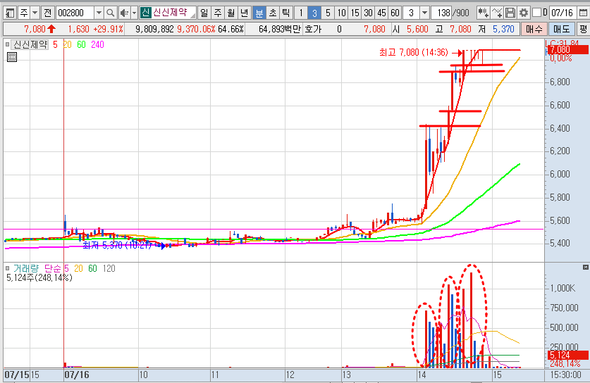Open chart settings gear icon
The image size is (590, 383).
coord(524,13)
